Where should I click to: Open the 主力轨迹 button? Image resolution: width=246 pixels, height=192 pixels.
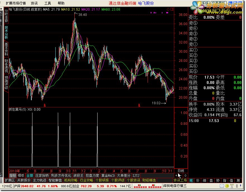click(39, 180)
